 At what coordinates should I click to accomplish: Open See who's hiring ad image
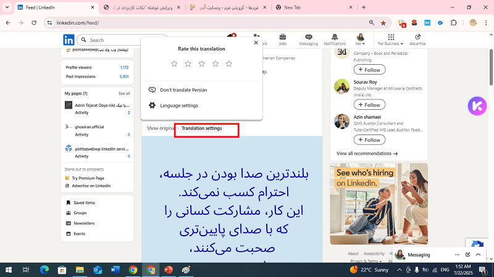coord(379,204)
